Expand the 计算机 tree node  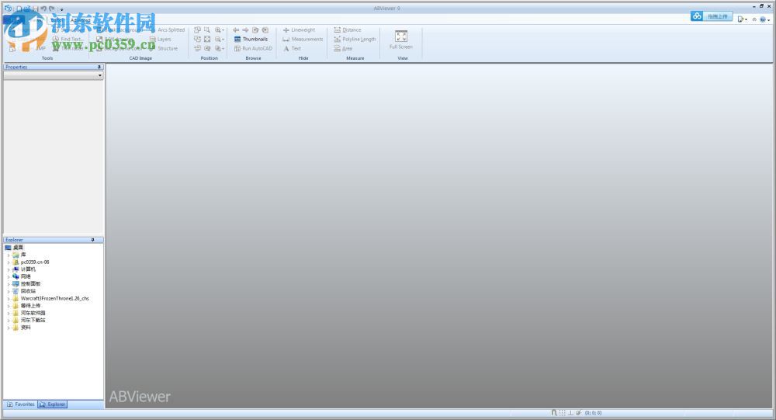[9, 269]
